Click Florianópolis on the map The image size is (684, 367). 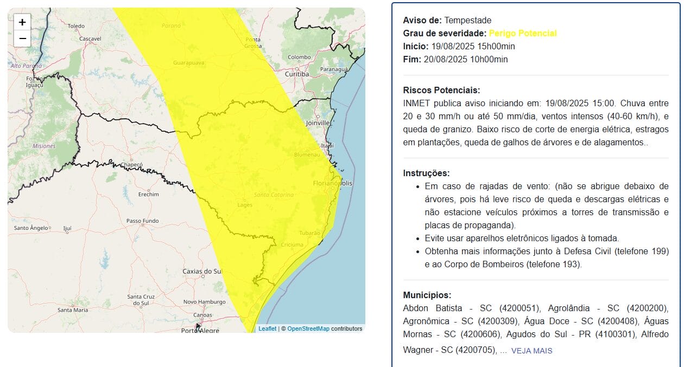(332, 183)
